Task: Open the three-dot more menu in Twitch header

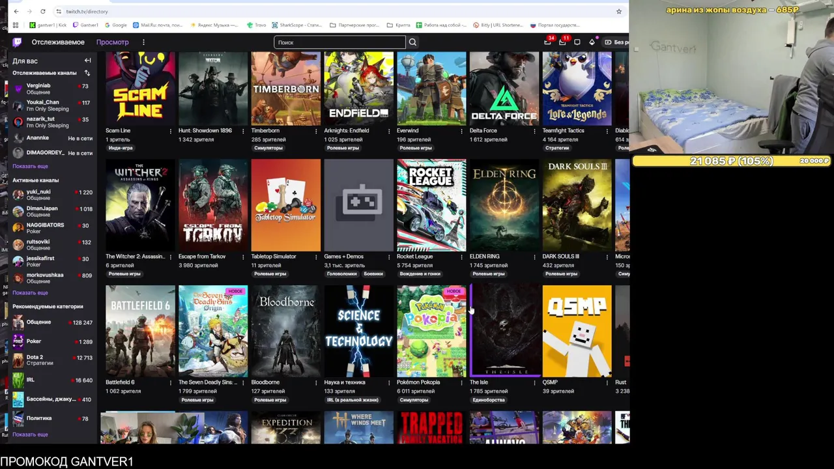Action: 143,42
